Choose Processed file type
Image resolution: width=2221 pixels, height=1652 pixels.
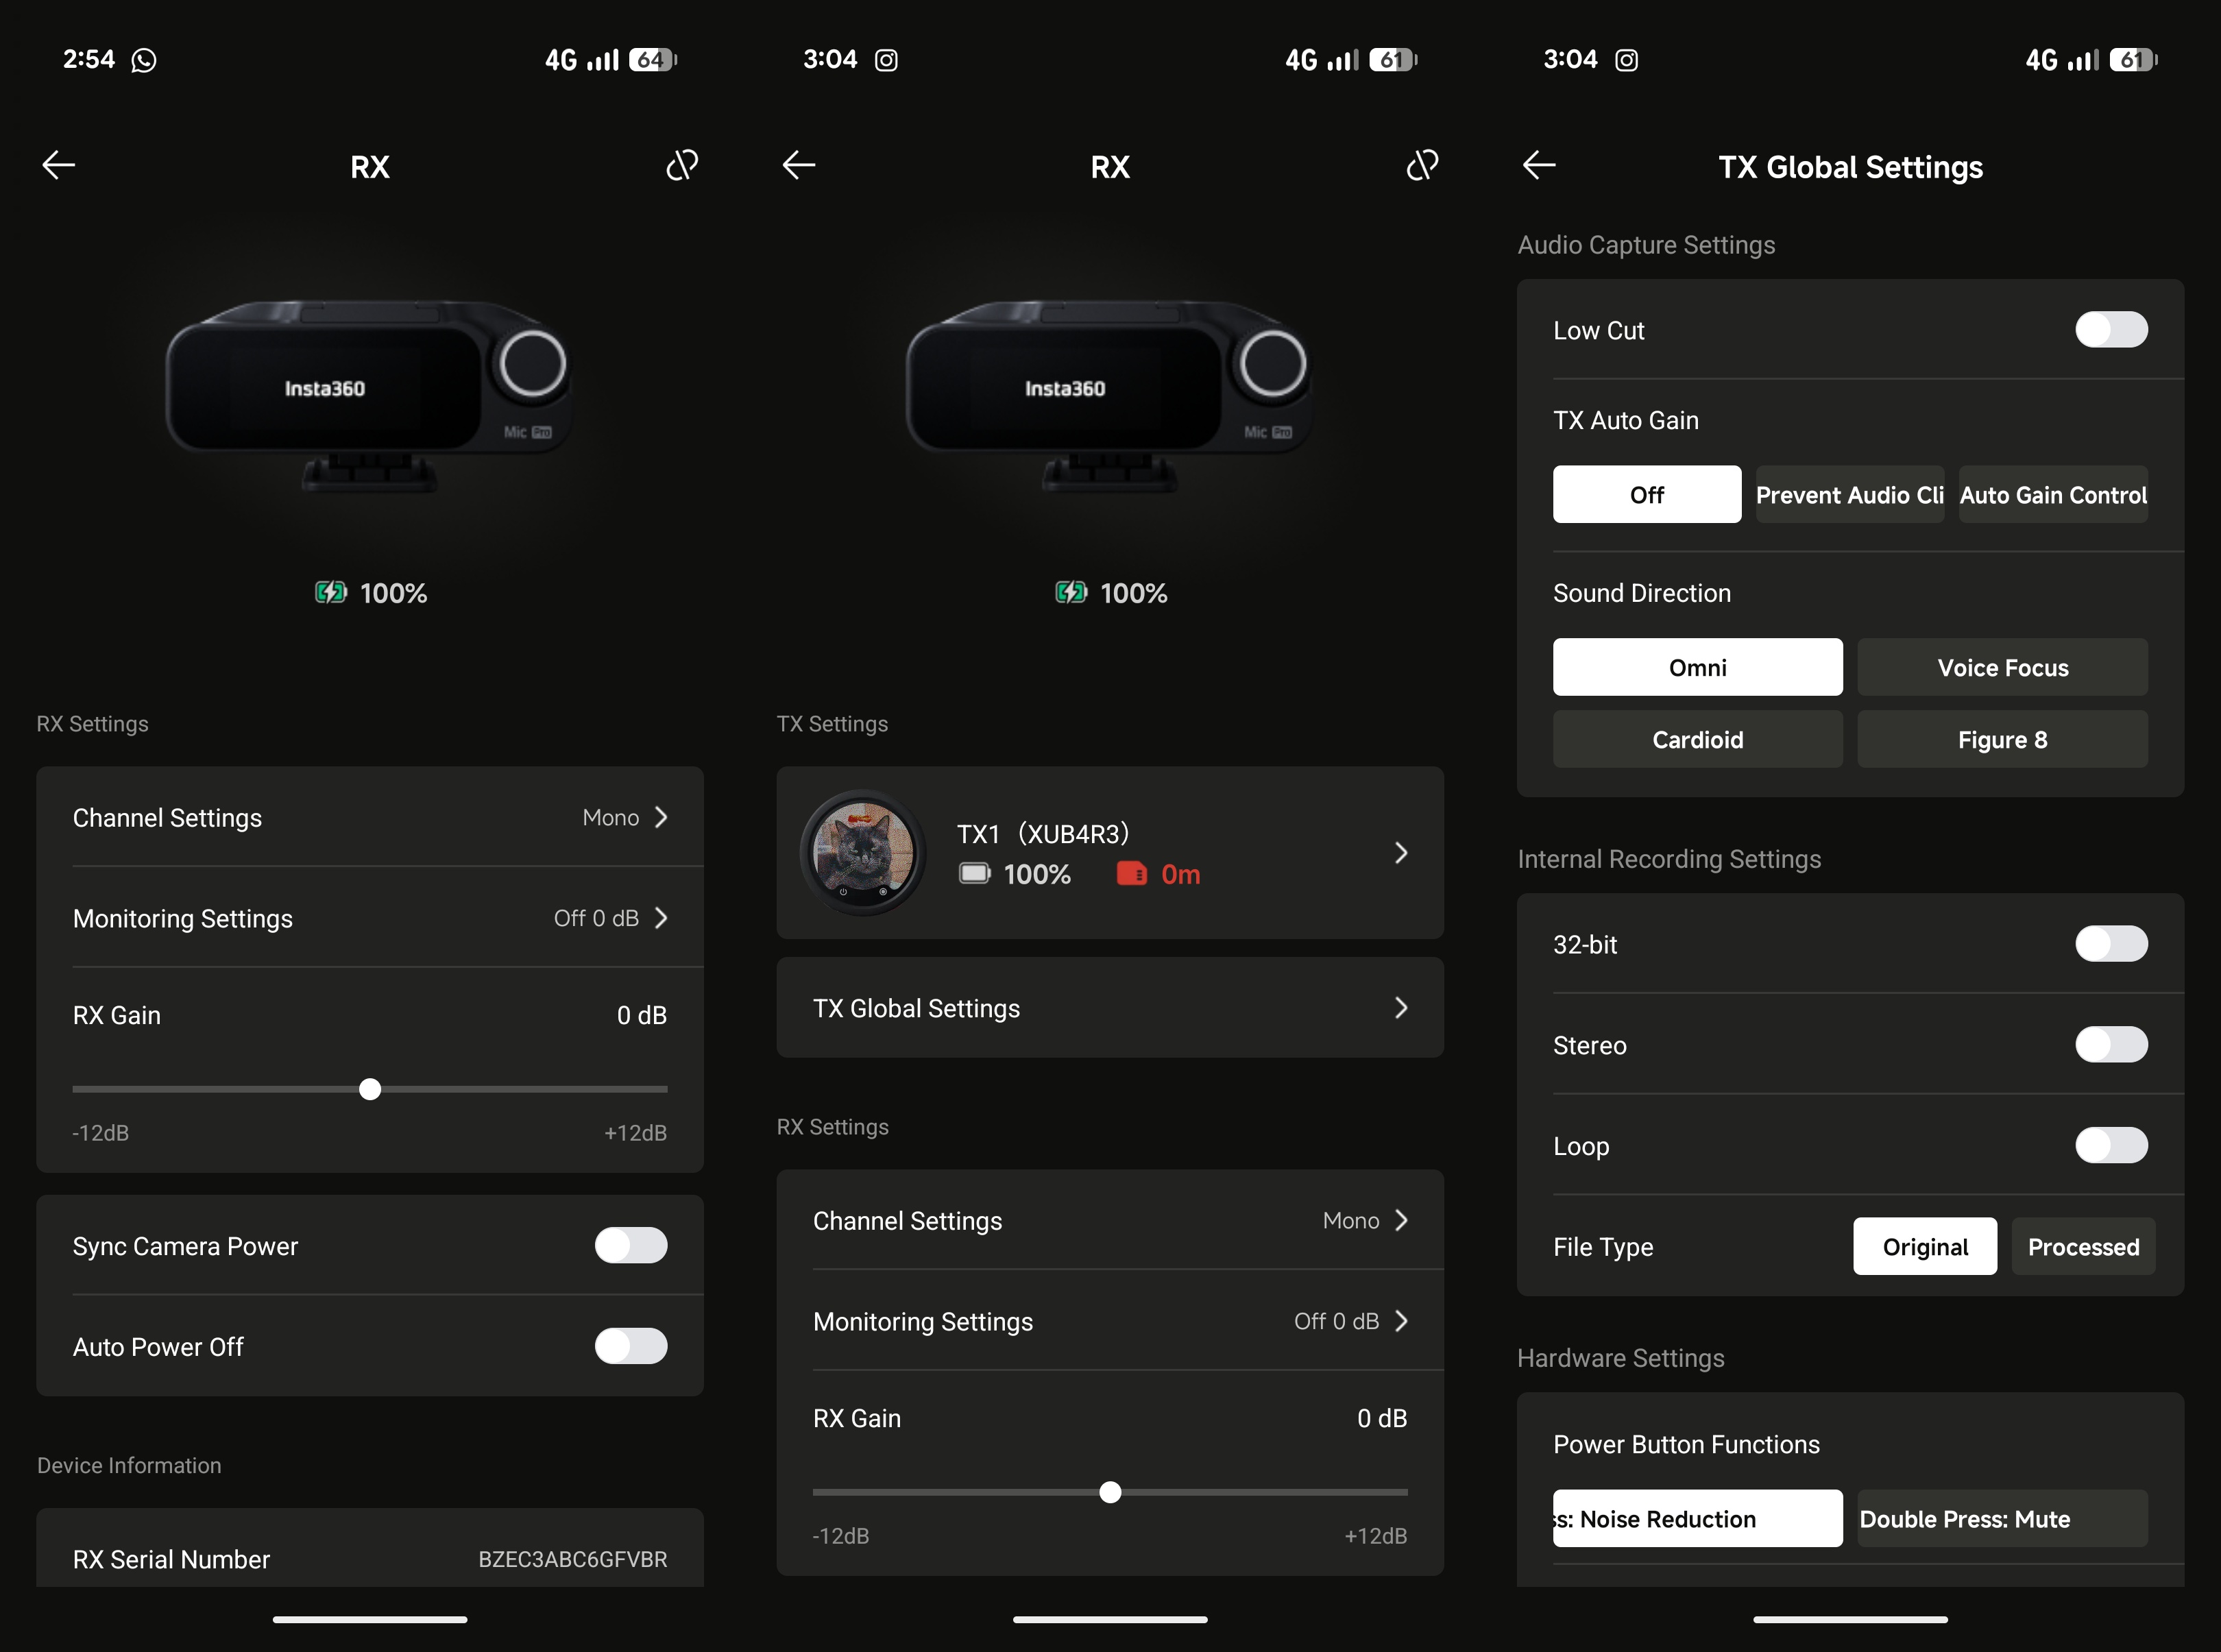pos(2083,1247)
